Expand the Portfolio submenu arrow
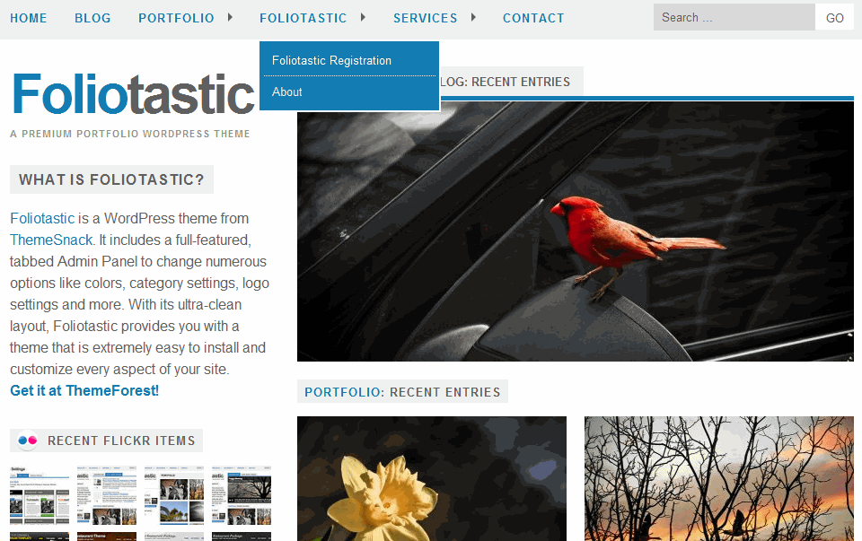 [x=231, y=17]
